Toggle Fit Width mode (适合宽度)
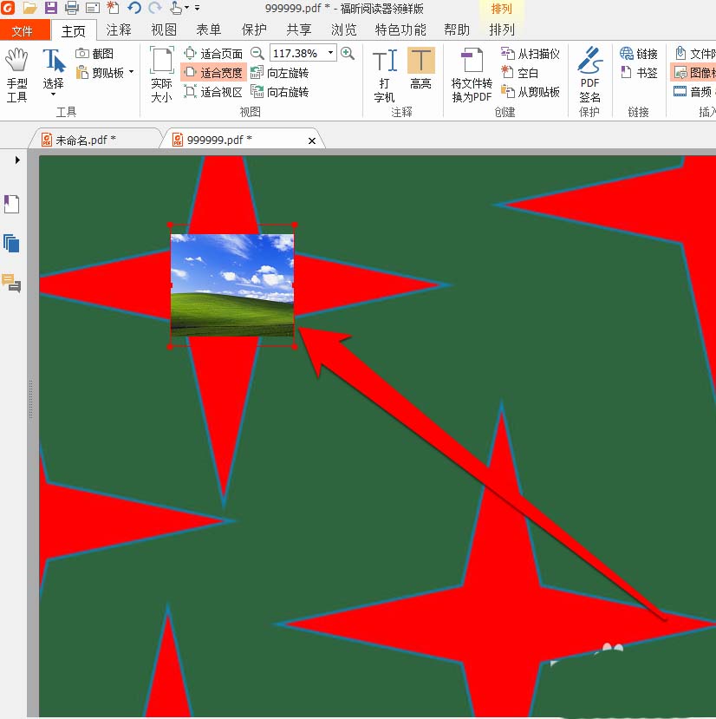The height and width of the screenshot is (719, 716). [x=214, y=73]
